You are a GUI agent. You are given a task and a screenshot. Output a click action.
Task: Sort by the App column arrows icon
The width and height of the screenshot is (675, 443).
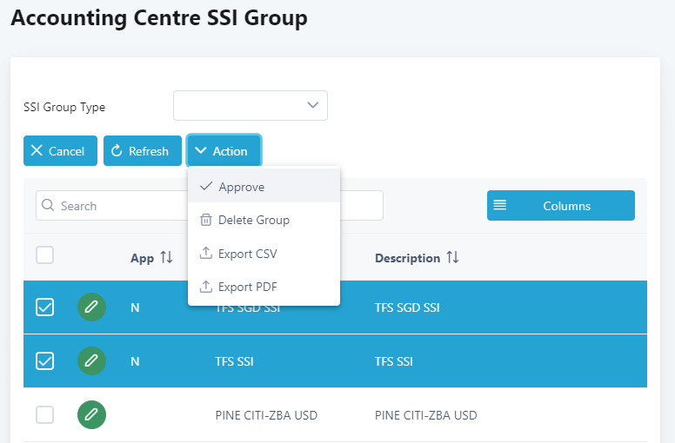167,258
